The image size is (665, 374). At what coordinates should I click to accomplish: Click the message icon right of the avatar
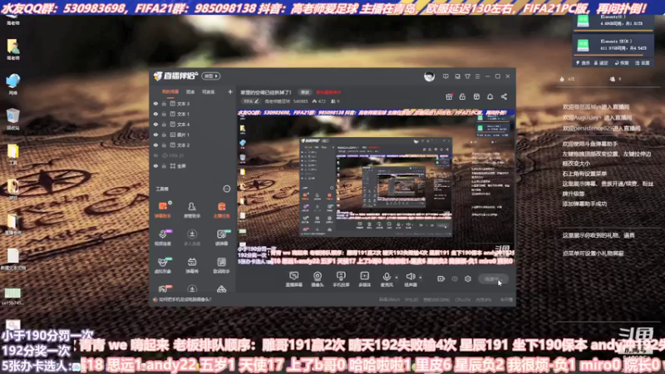446,76
